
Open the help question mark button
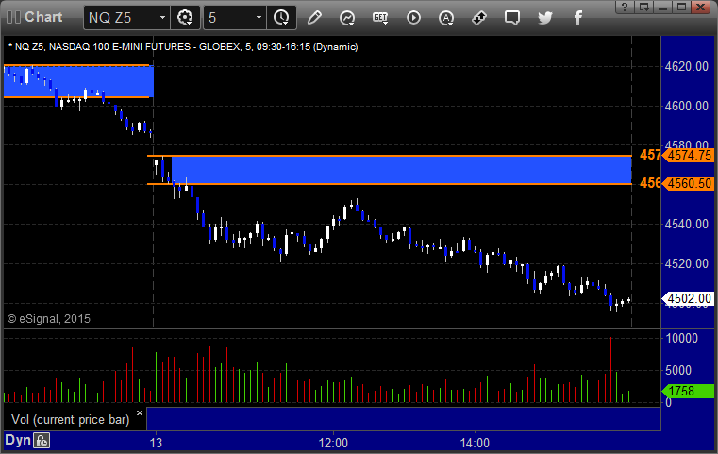pyautogui.click(x=625, y=7)
